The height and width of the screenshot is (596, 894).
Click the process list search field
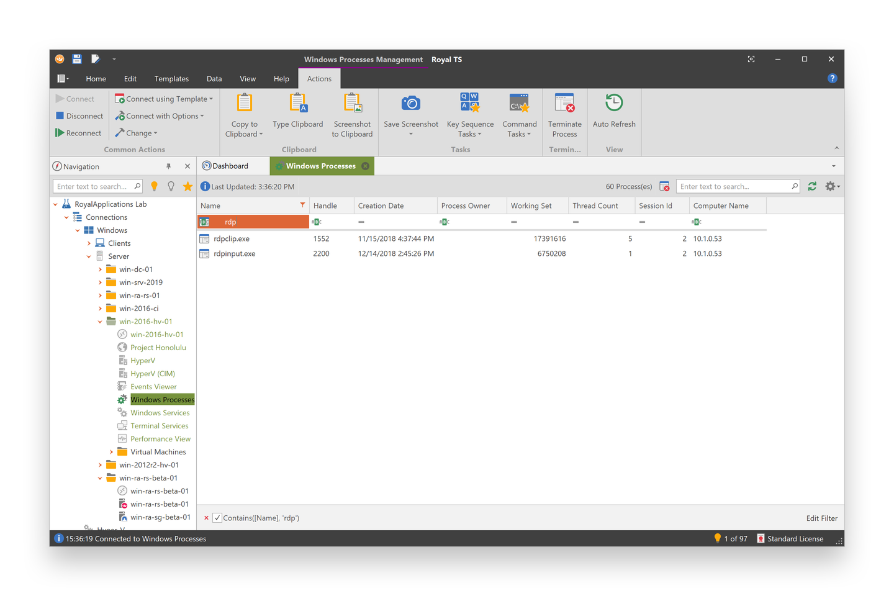click(733, 186)
